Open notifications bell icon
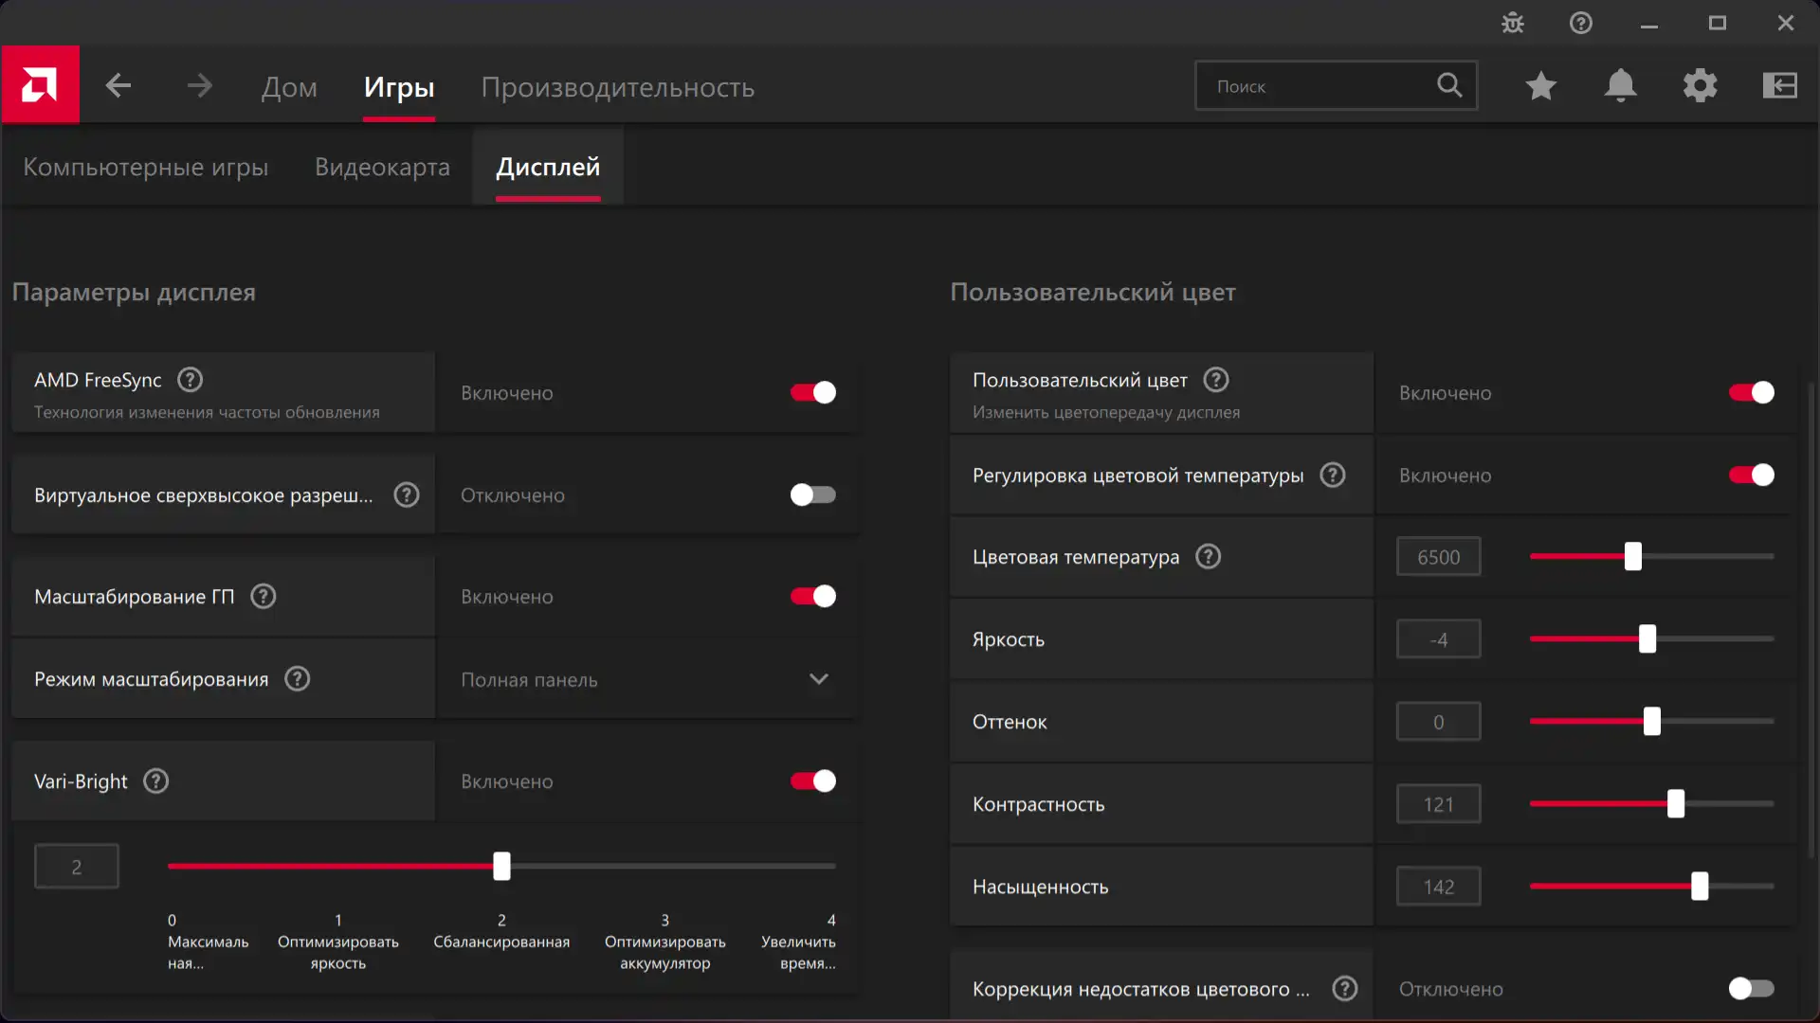The width and height of the screenshot is (1820, 1023). point(1621,86)
